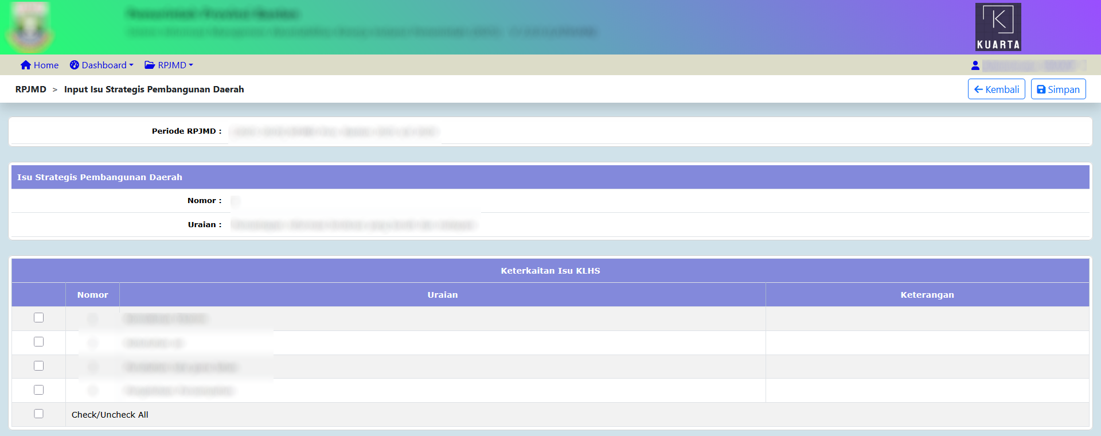Click the floppy disk icon in Simpan

[x=1041, y=89]
